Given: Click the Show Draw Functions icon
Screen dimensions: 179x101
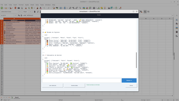Looking at the screenshot, I should pos(120,8).
